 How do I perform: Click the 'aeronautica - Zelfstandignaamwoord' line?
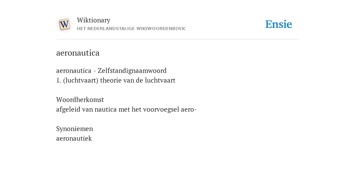(111, 71)
